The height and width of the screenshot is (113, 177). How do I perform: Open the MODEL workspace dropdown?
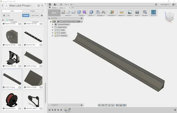[54, 13]
